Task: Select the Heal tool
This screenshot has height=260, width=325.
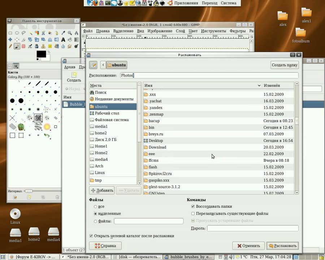Action: [50, 46]
